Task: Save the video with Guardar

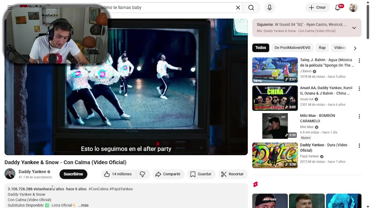Action: 201,174
